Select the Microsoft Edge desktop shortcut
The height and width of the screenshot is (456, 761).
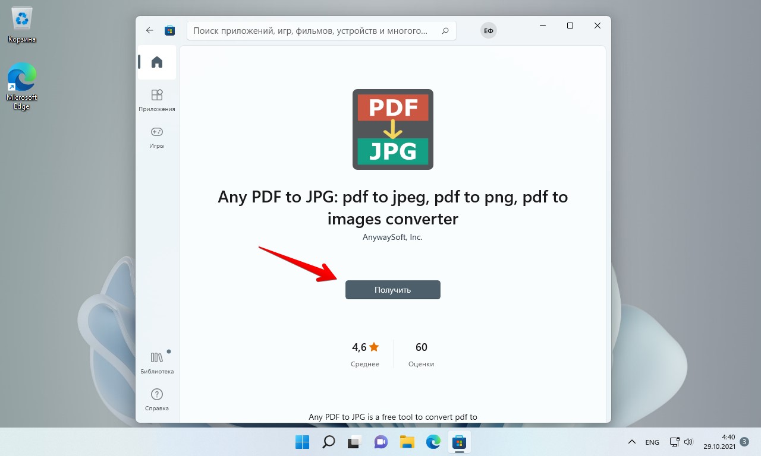point(22,86)
